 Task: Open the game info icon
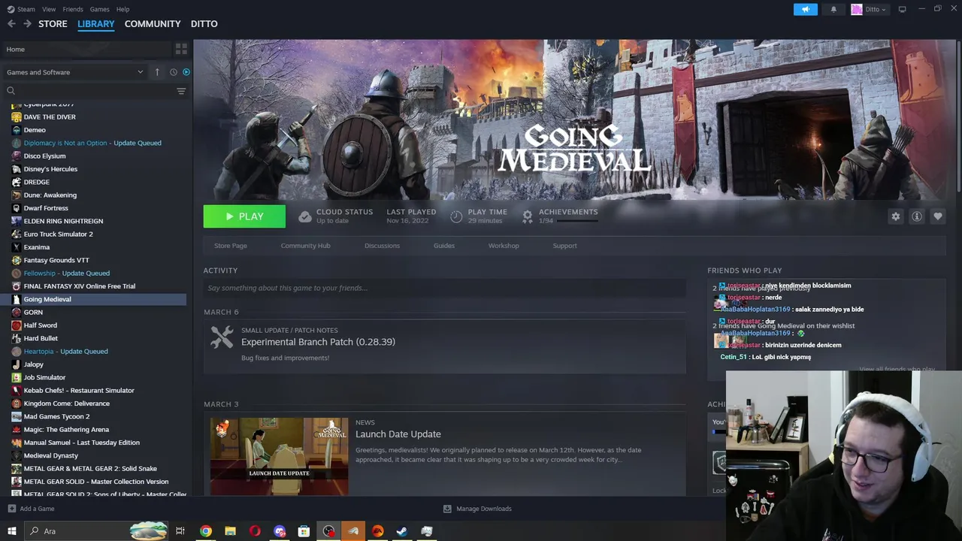tap(917, 216)
